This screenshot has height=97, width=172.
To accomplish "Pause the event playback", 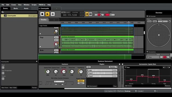I will tap(53, 14).
